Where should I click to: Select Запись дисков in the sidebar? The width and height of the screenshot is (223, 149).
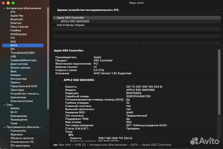[x=20, y=68]
